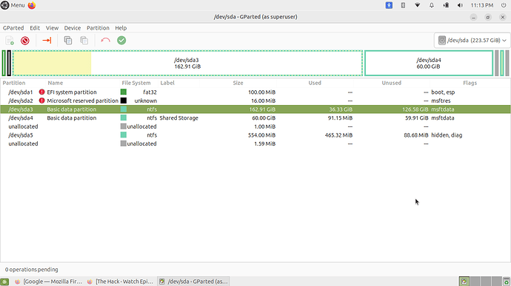Click the Used column header
The width and height of the screenshot is (511, 286).
pos(315,83)
